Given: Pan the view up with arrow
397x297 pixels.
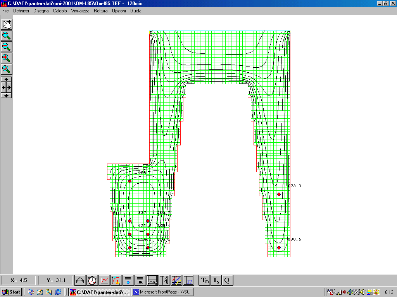Looking at the screenshot, I should 7,79.
